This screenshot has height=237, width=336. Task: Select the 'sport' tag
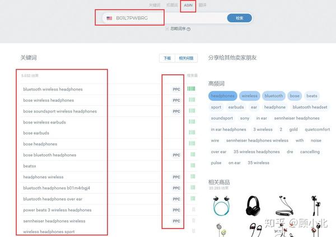pos(216,107)
